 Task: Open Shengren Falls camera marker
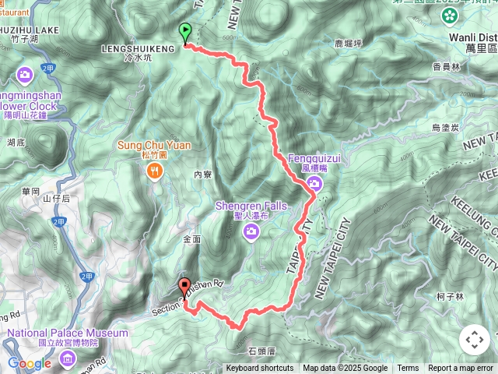pyautogui.click(x=251, y=232)
